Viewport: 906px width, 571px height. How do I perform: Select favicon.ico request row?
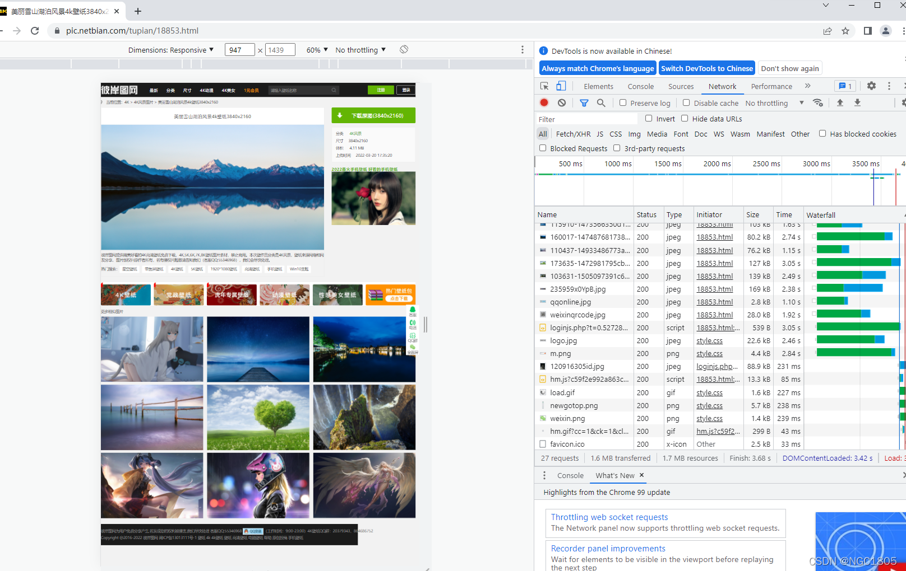pos(720,444)
